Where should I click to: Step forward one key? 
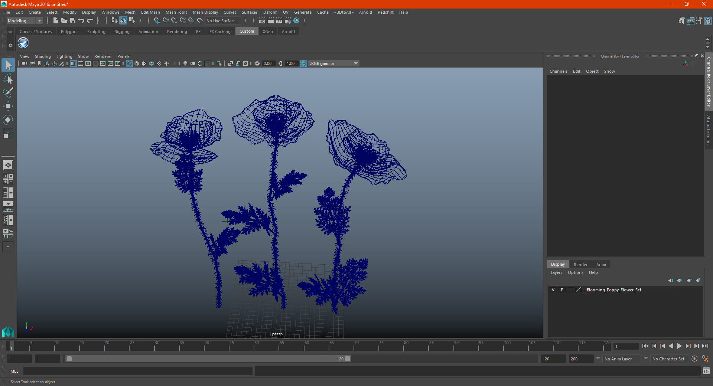pos(688,346)
